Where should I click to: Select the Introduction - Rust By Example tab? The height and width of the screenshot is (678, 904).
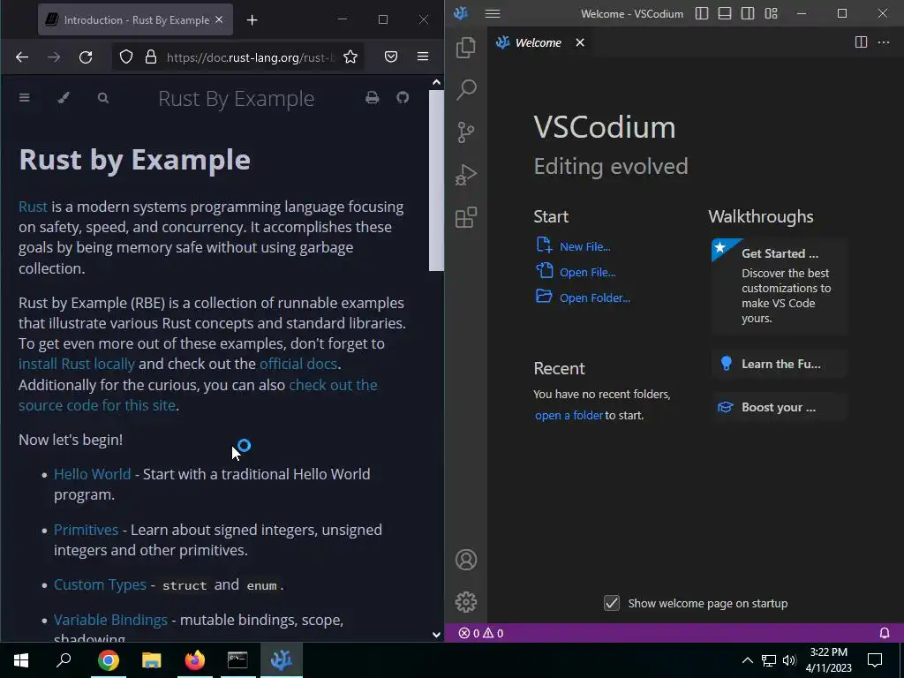tap(135, 19)
